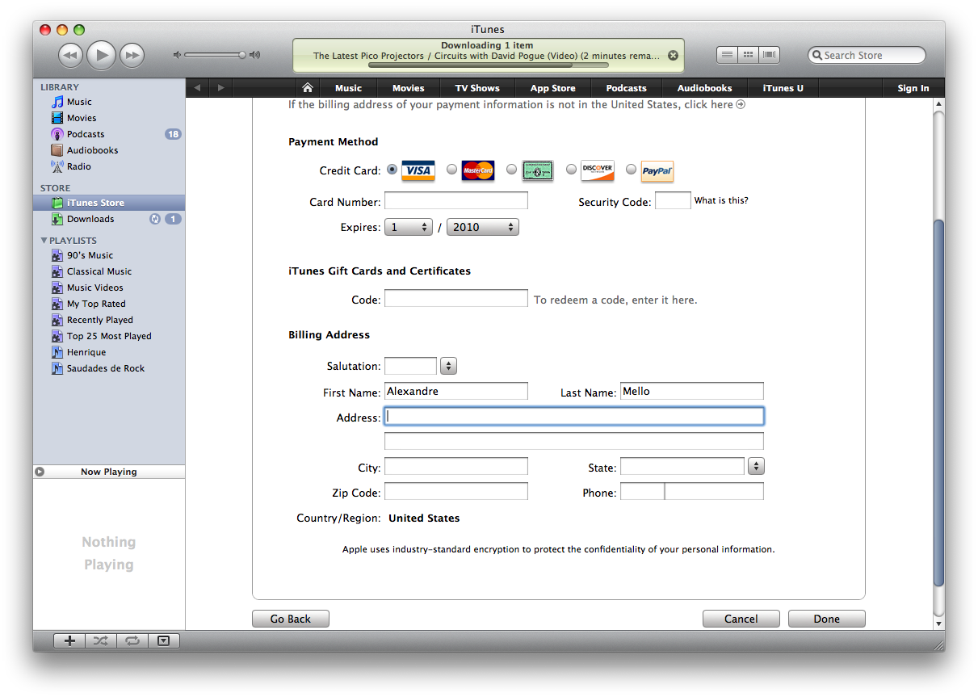
Task: Click the Downloads activity spinner icon
Action: coord(155,219)
